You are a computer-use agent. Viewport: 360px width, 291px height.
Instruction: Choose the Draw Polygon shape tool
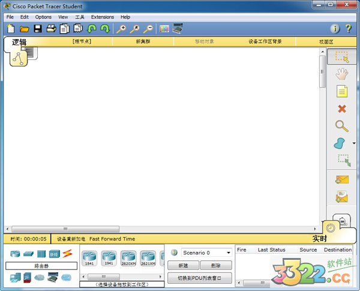tap(340, 143)
